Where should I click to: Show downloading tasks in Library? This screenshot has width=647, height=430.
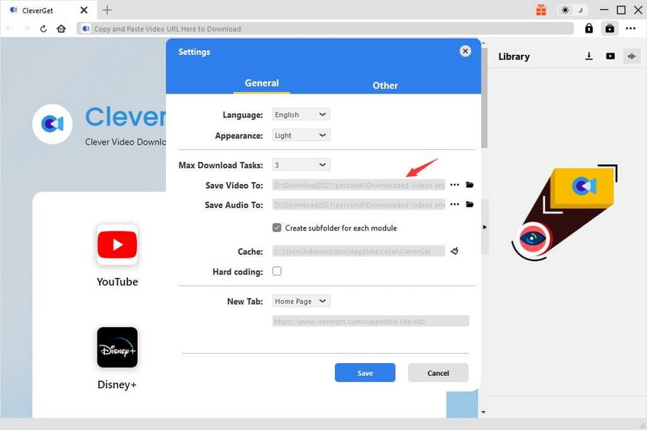click(589, 56)
